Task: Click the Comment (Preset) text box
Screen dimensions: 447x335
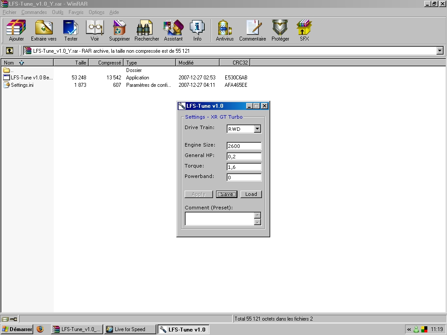Action: coord(220,219)
